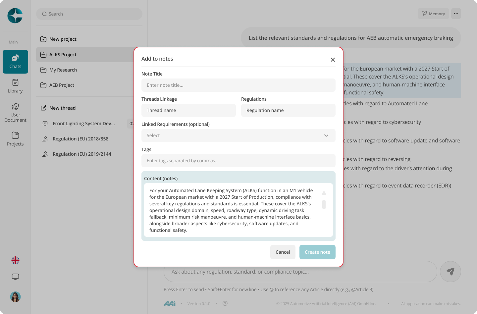
Task: Focus the sidebar Search field
Action: pos(89,14)
